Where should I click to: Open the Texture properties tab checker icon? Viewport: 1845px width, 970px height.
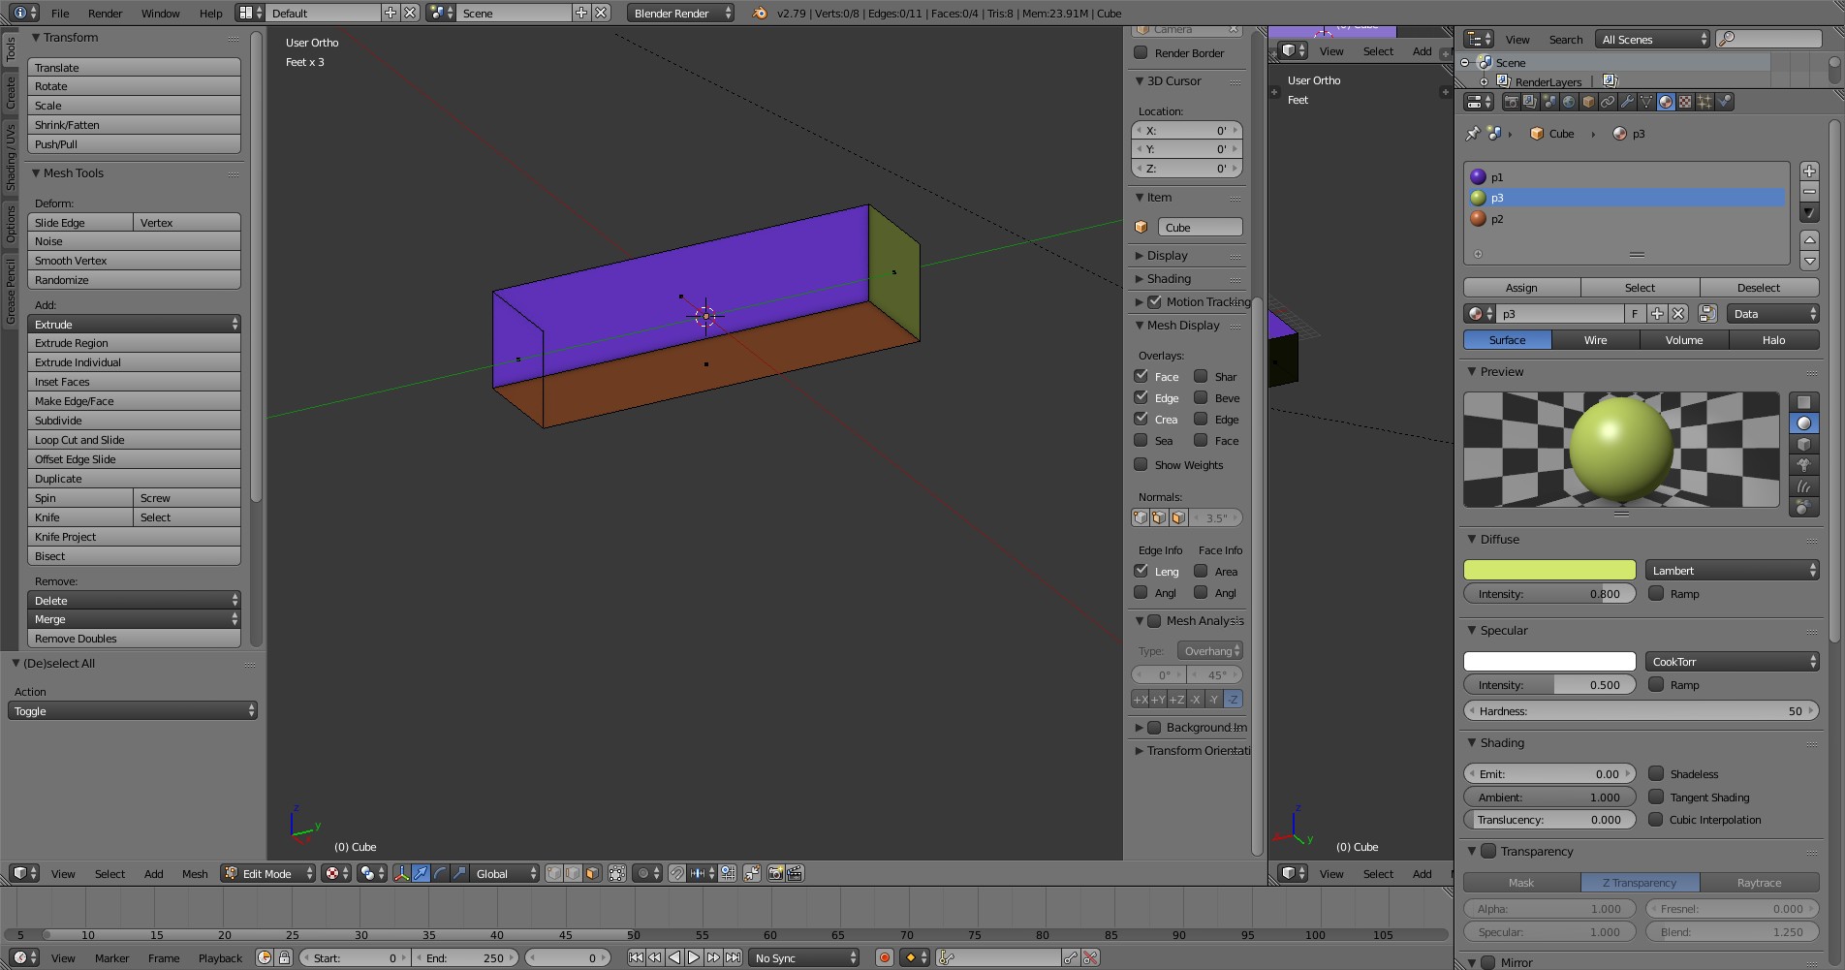(1685, 102)
